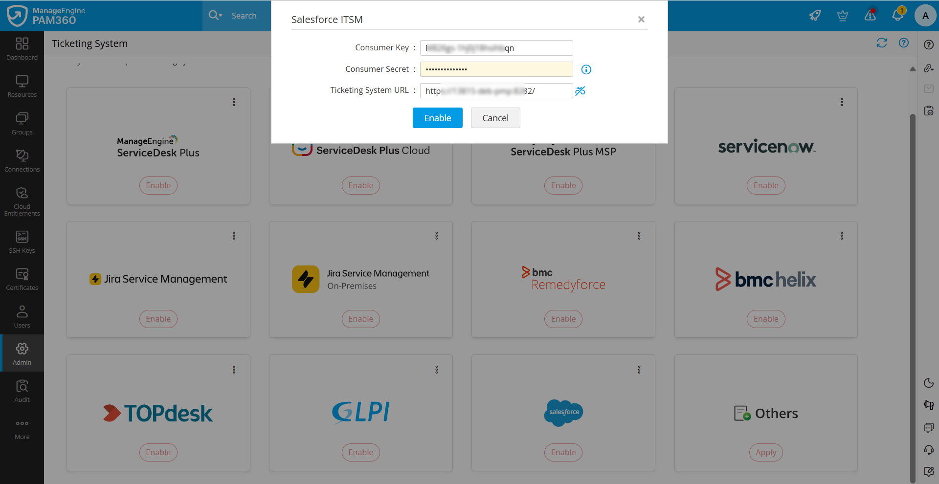Go to Users in sidebar
This screenshot has height=484, width=939.
[22, 317]
